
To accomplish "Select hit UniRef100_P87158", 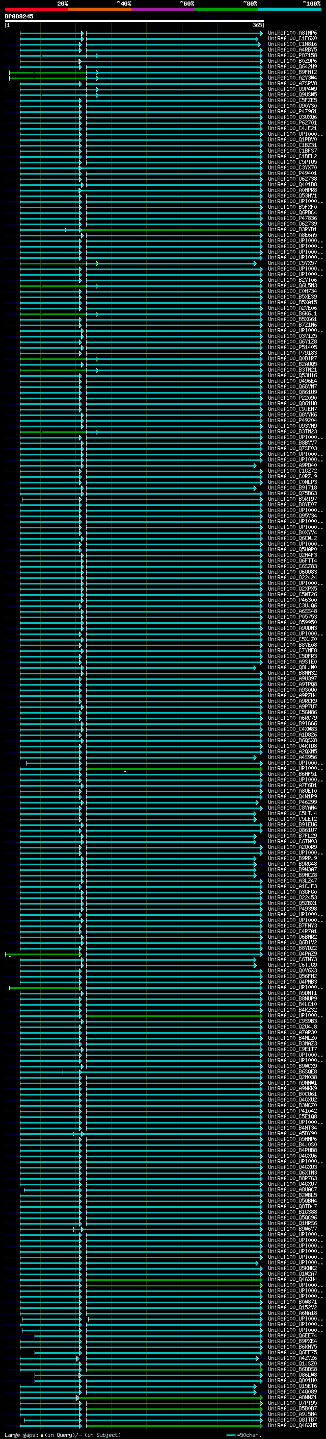I will [292, 55].
